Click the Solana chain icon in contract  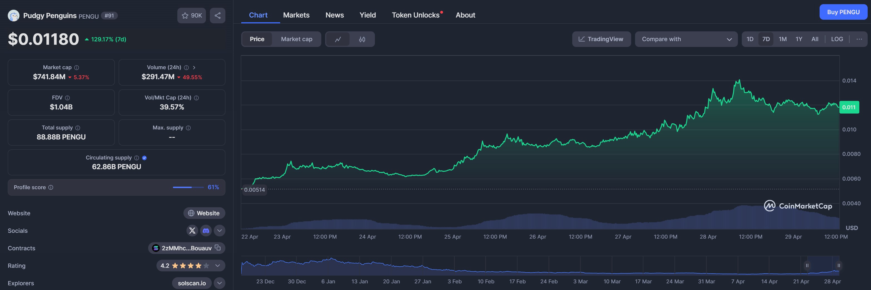click(156, 248)
